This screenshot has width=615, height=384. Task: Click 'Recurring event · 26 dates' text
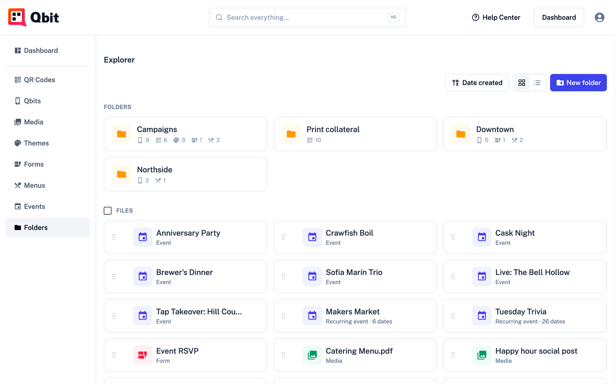[x=530, y=321]
